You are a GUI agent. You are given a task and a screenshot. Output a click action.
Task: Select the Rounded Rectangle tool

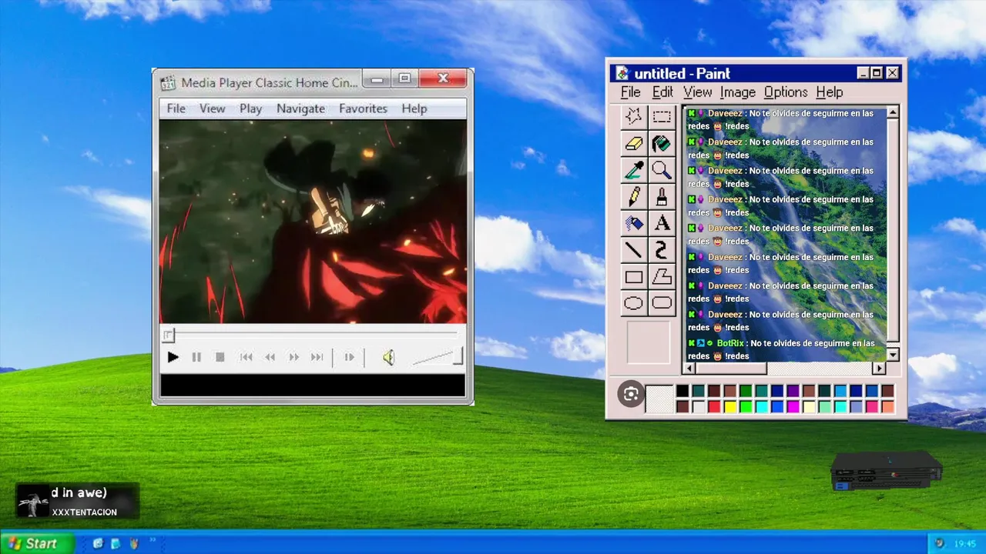pyautogui.click(x=662, y=303)
